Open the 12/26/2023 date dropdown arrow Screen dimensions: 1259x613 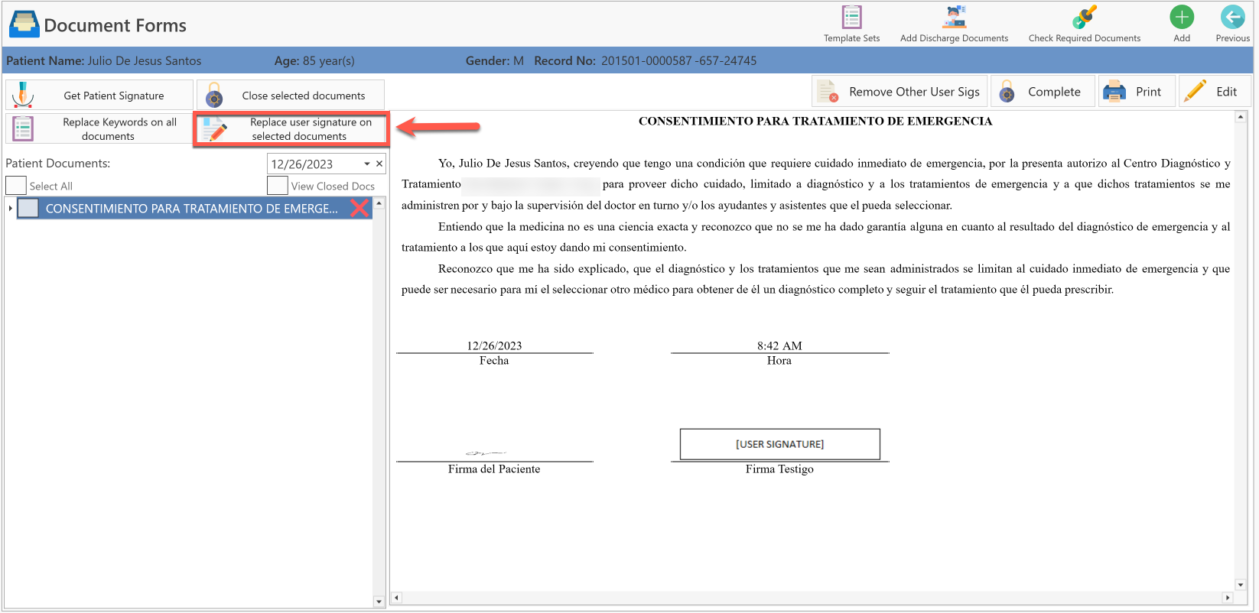point(367,164)
